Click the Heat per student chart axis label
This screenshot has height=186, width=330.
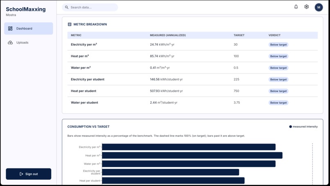pyautogui.click(x=90, y=181)
